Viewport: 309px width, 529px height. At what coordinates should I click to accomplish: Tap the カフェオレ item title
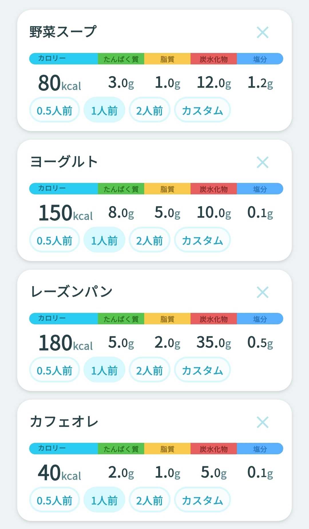point(64,422)
